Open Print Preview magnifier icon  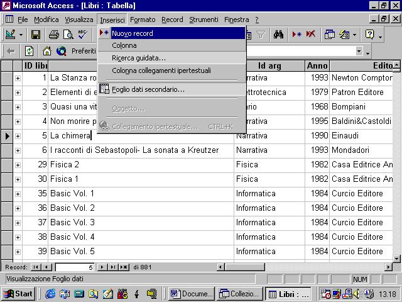tap(68, 35)
